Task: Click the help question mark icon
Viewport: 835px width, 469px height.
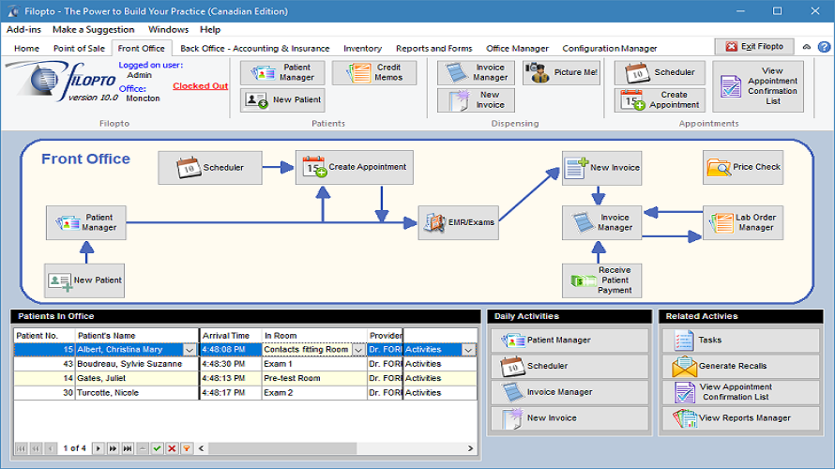Action: click(x=825, y=47)
